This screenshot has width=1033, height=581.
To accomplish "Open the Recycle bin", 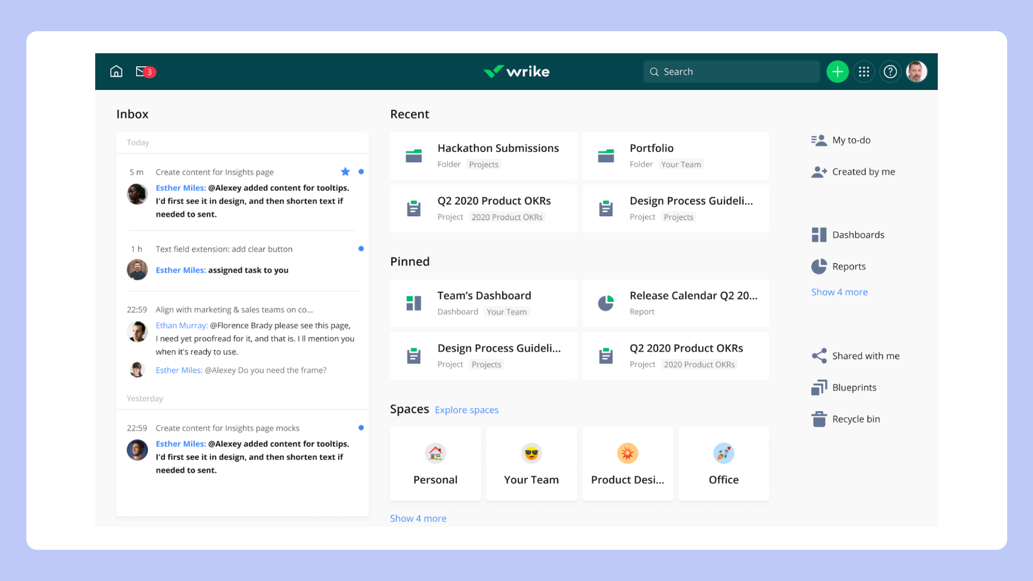I will [x=855, y=419].
